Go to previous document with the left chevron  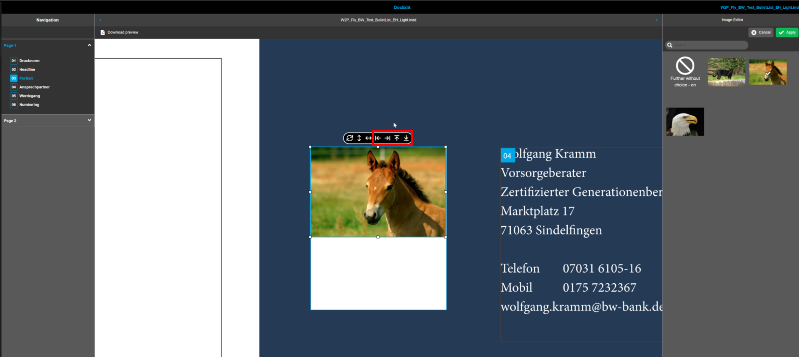coord(101,20)
